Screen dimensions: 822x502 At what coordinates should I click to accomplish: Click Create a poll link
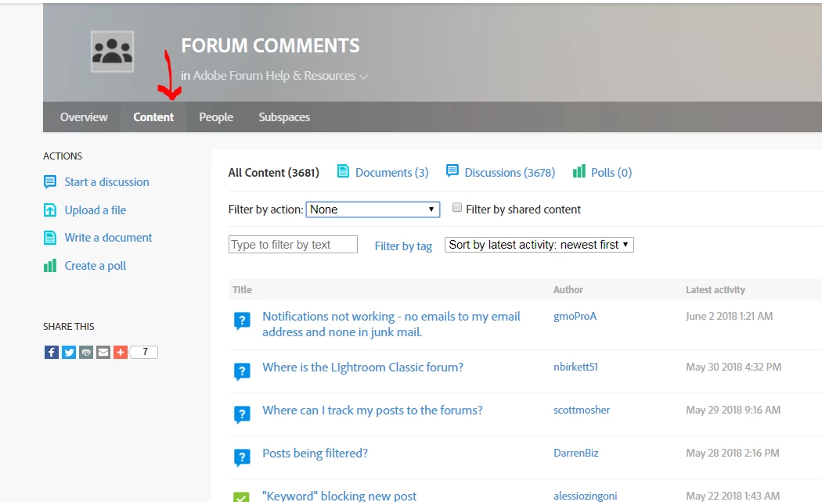tap(96, 266)
